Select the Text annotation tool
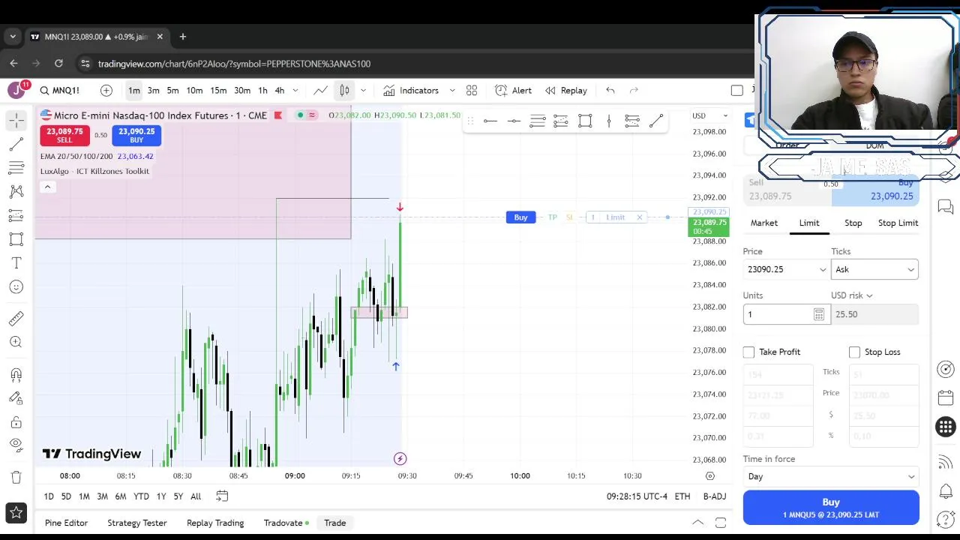Image resolution: width=960 pixels, height=540 pixels. pos(16,263)
